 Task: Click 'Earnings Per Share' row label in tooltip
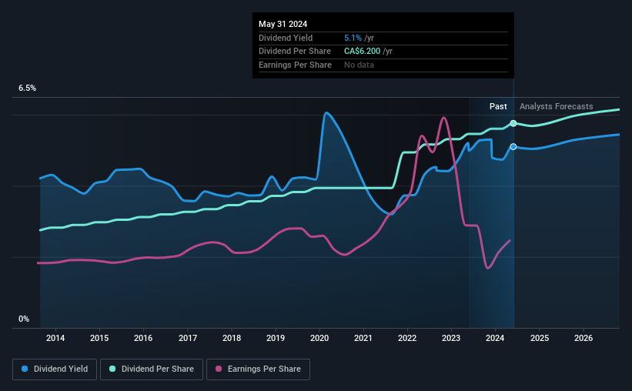[x=295, y=65]
